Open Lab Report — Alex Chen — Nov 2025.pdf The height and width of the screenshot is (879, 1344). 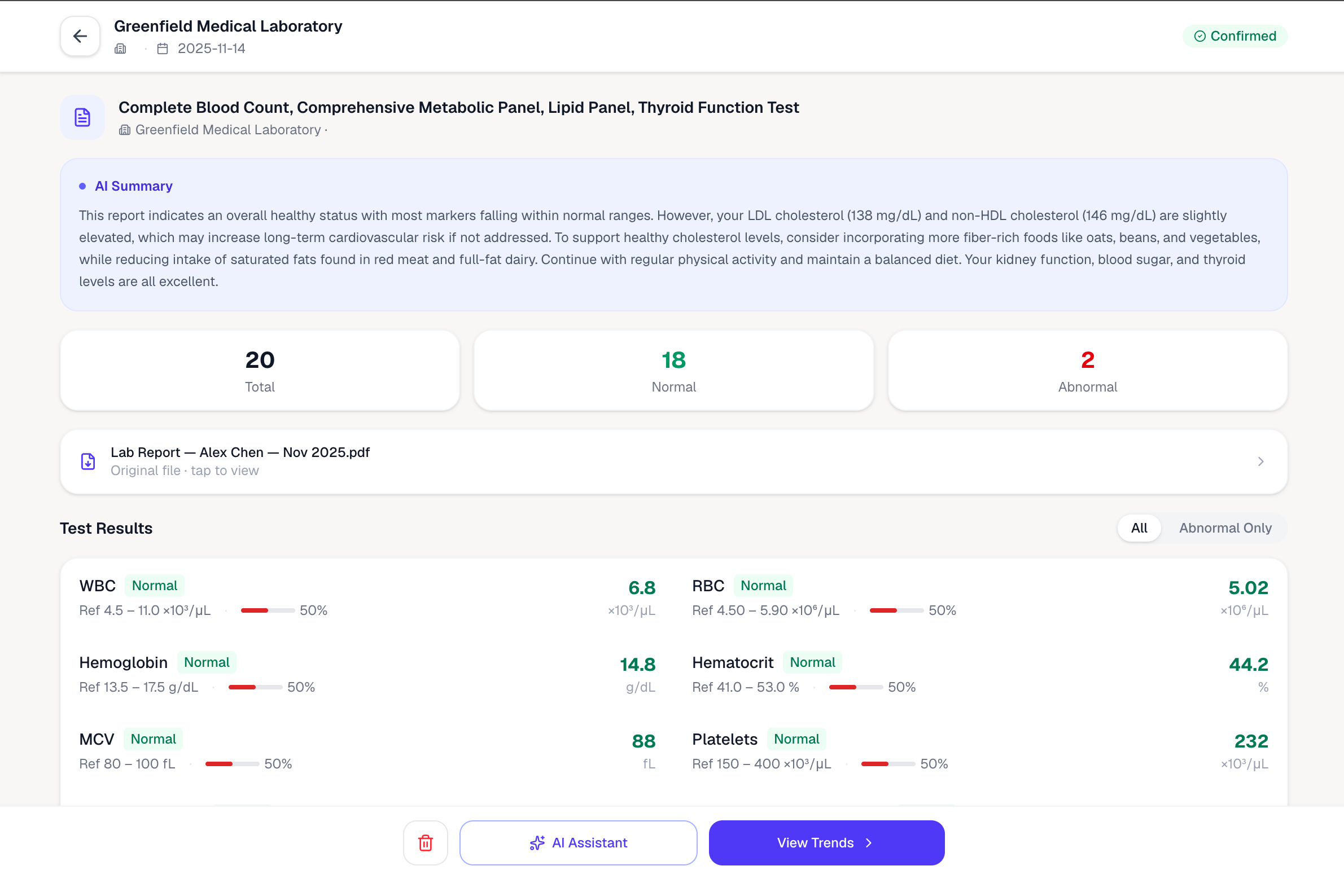point(674,462)
